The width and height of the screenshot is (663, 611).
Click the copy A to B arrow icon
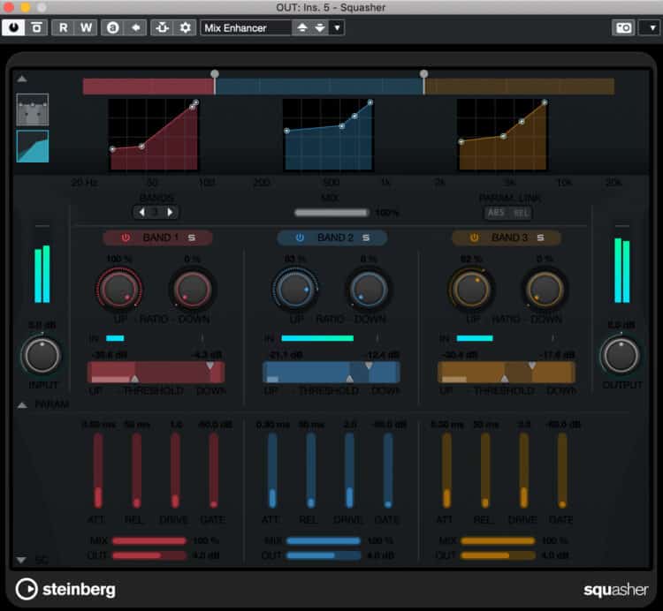coord(135,28)
